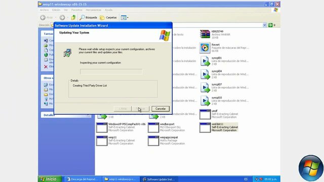Click the Búsqueda toolbar button
324x182 pixels.
[89, 18]
